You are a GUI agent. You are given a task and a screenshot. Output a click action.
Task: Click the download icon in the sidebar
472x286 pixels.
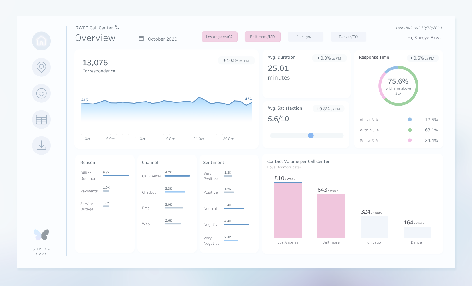click(x=41, y=145)
